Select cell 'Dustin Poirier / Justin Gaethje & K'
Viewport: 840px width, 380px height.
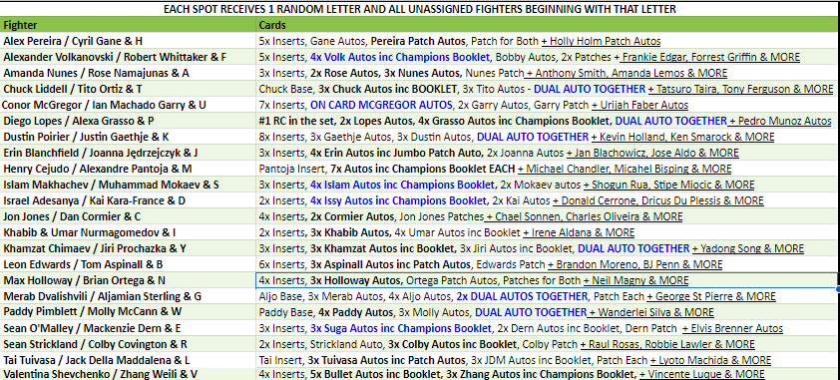(129, 137)
